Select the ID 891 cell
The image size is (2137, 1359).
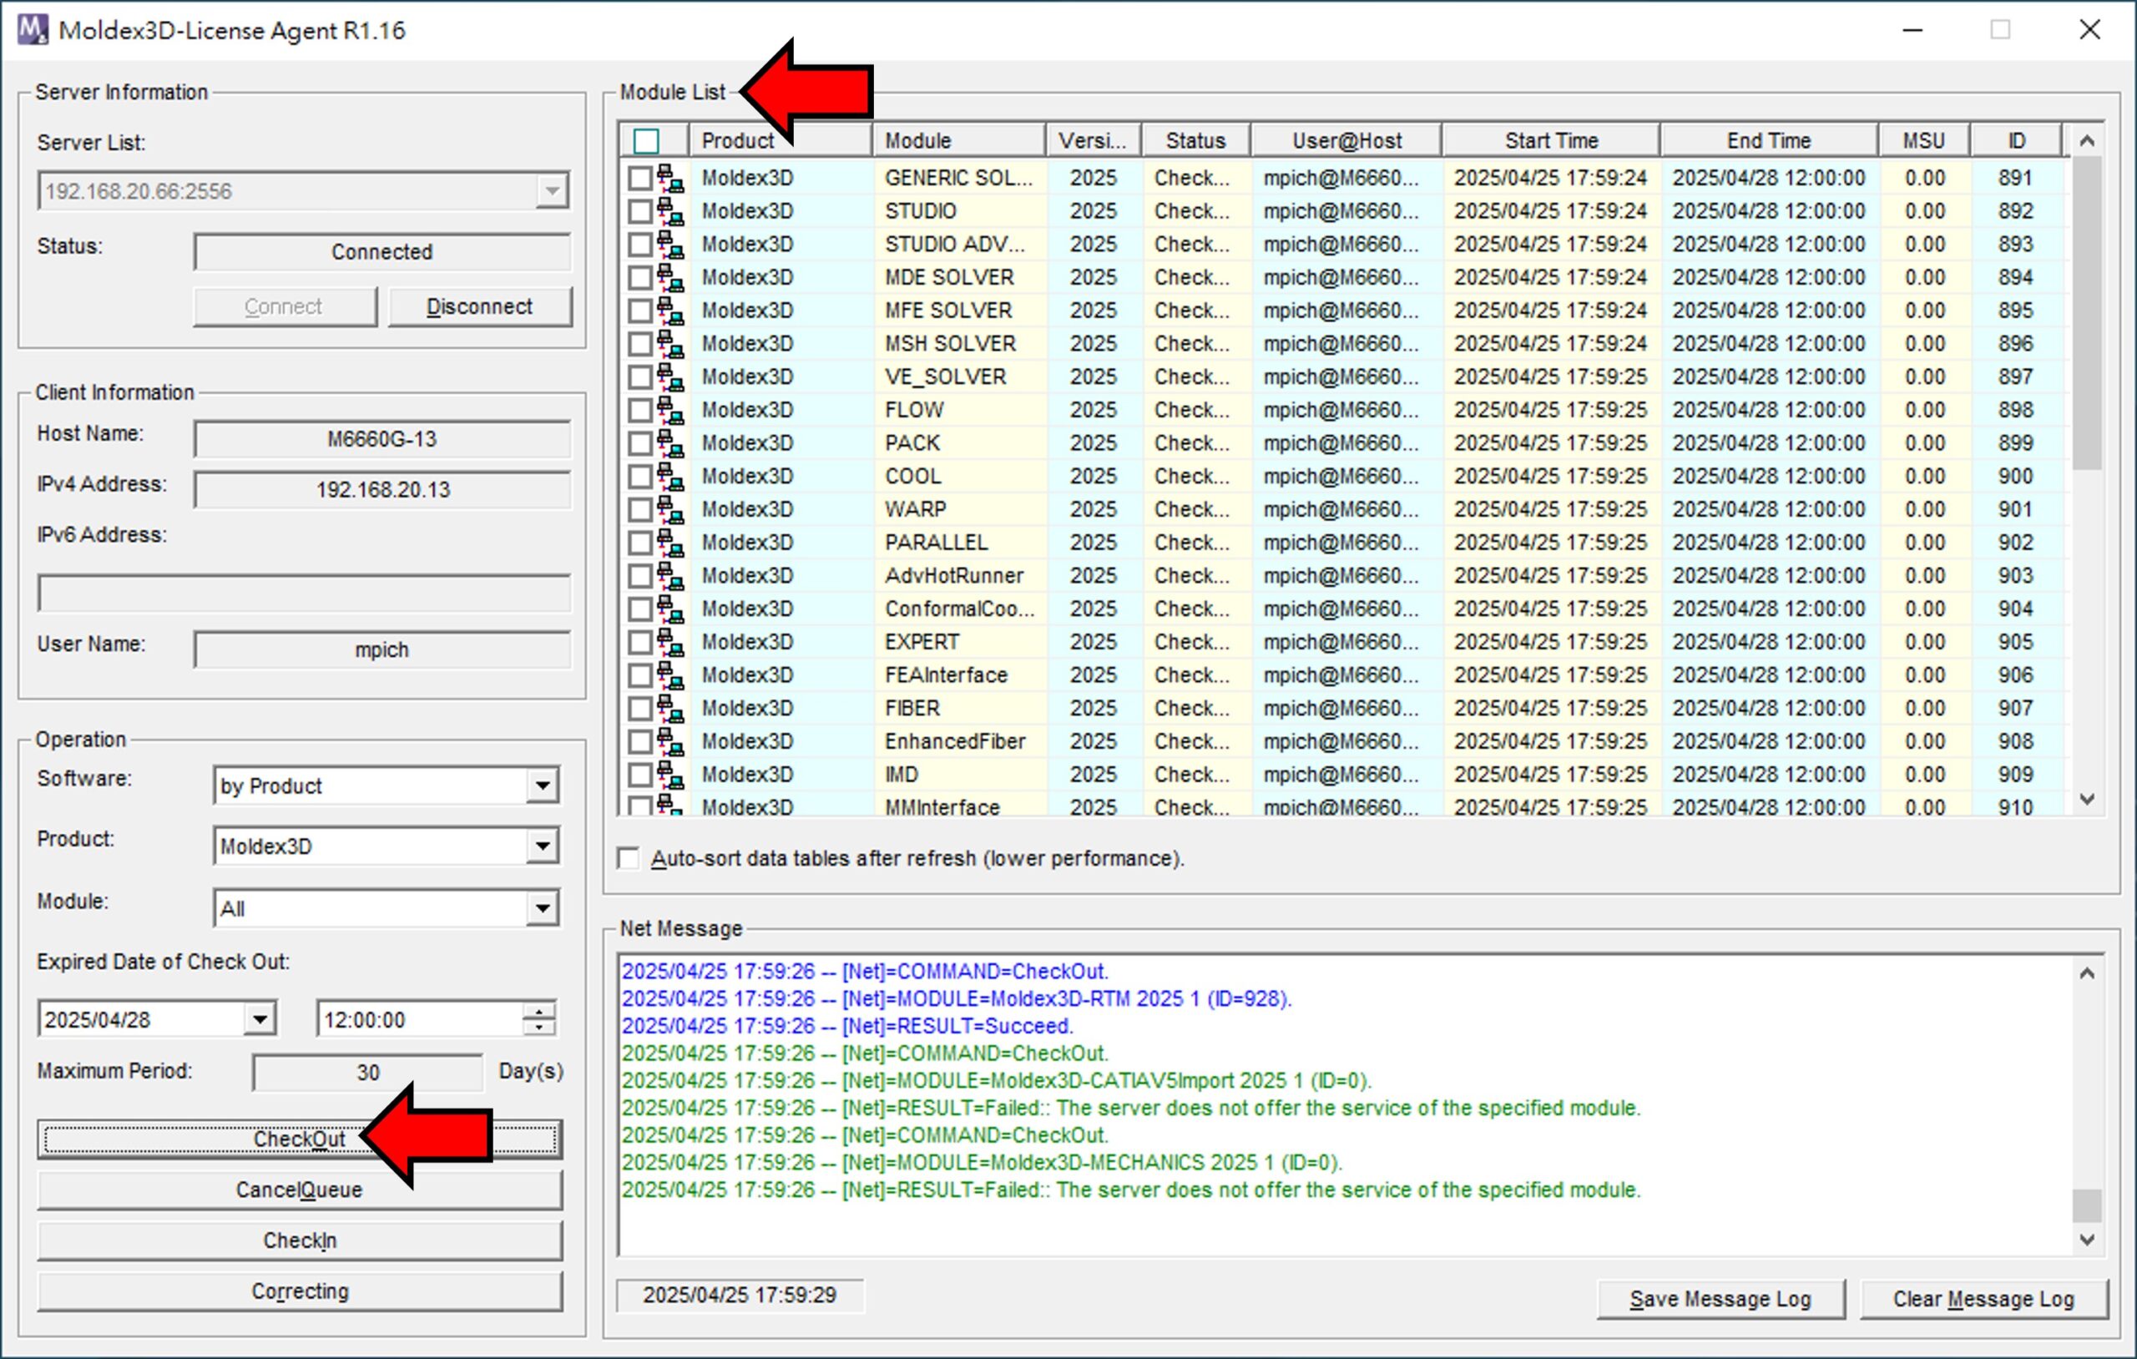2015,178
